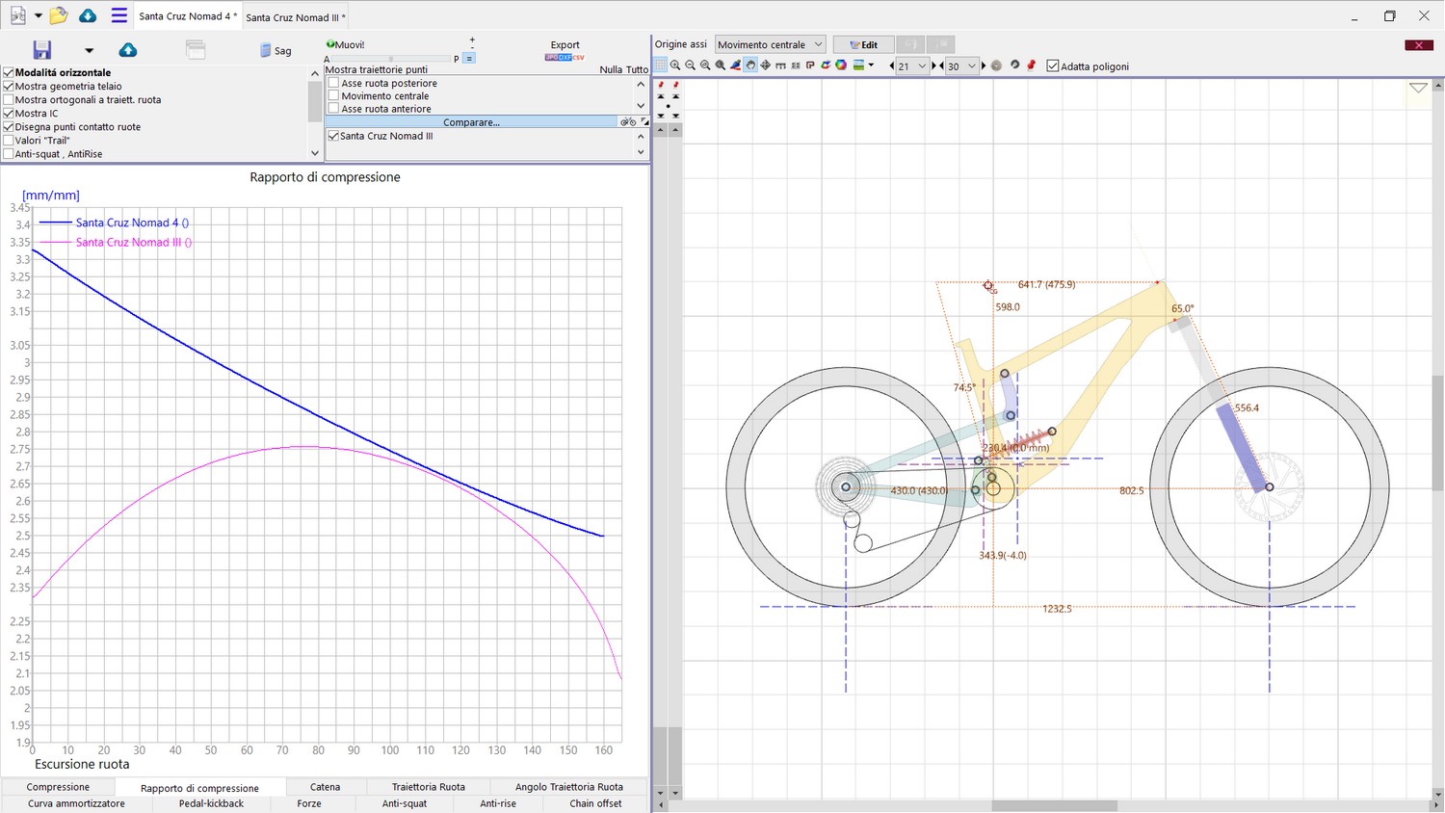Click the gray disc icon

997,66
